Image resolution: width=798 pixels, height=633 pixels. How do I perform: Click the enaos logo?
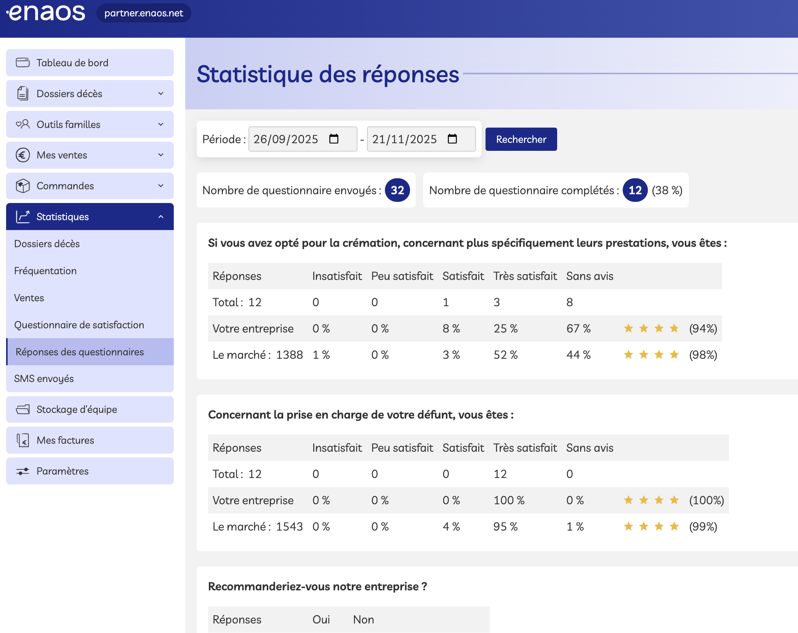click(x=46, y=13)
